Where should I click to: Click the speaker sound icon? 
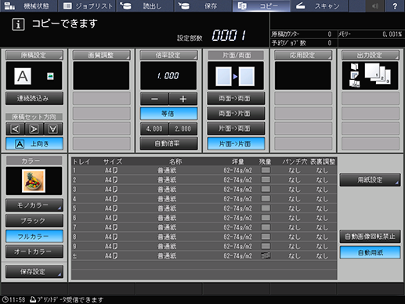tap(375, 6)
